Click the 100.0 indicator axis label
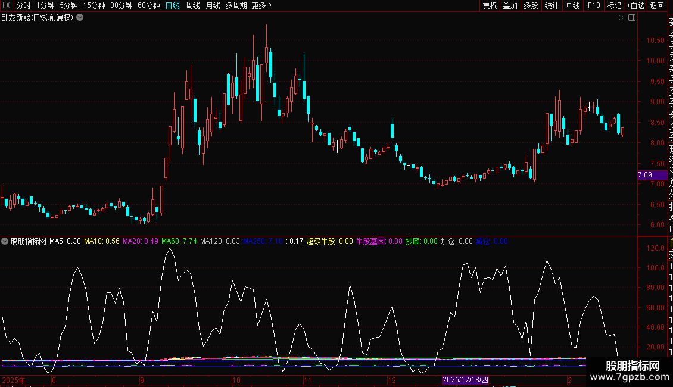 click(x=655, y=268)
